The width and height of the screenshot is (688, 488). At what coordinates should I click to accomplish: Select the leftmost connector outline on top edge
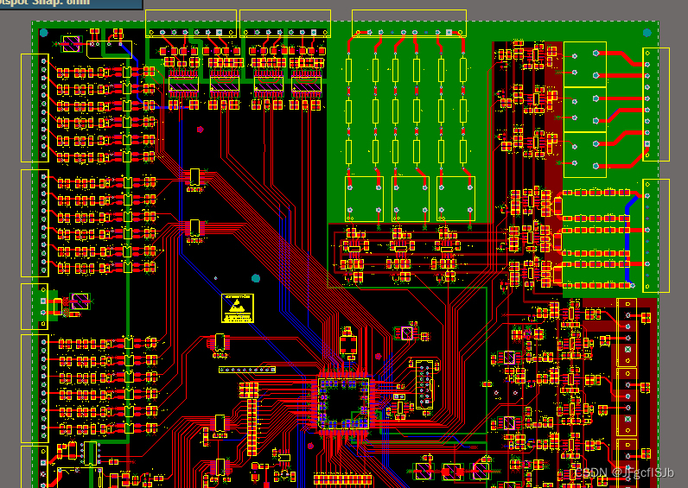point(191,23)
